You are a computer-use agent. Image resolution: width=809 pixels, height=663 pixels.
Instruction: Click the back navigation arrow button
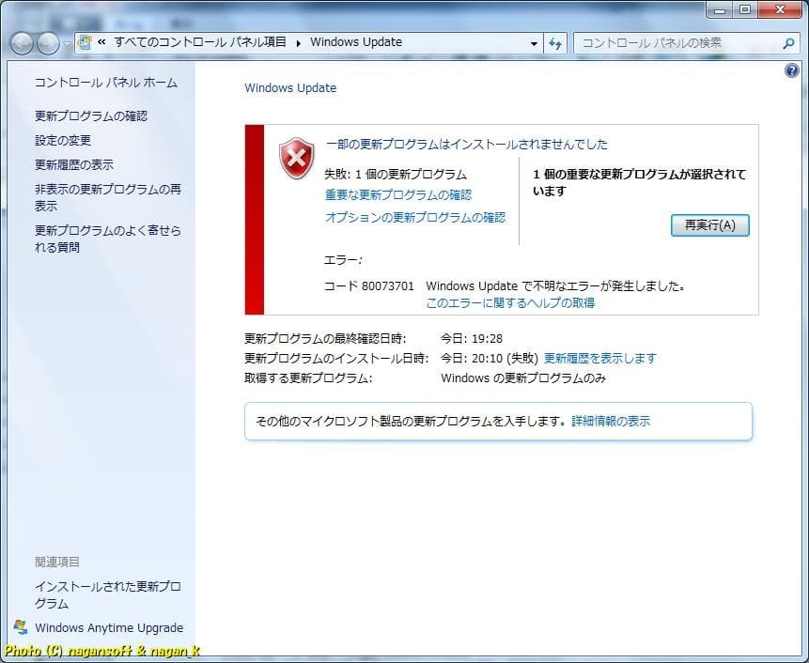(x=23, y=43)
